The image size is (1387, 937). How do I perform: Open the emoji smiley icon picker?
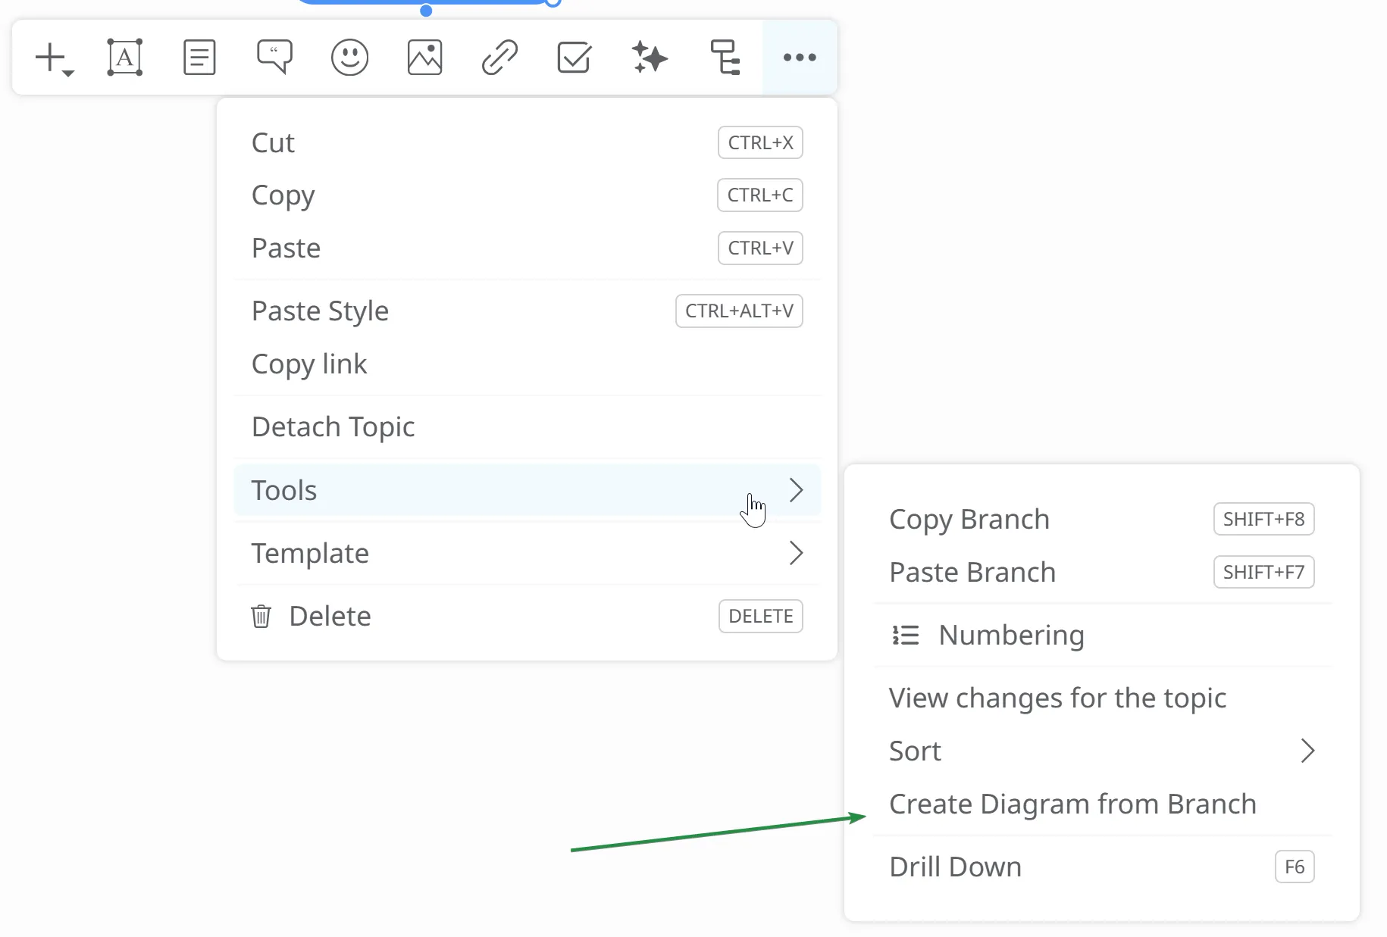[x=349, y=58]
